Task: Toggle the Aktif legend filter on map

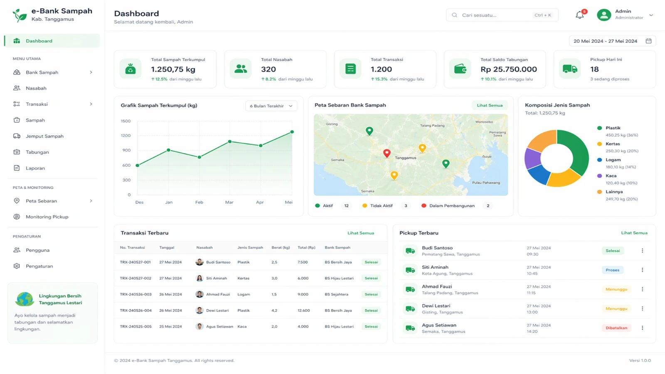Action: click(x=324, y=205)
